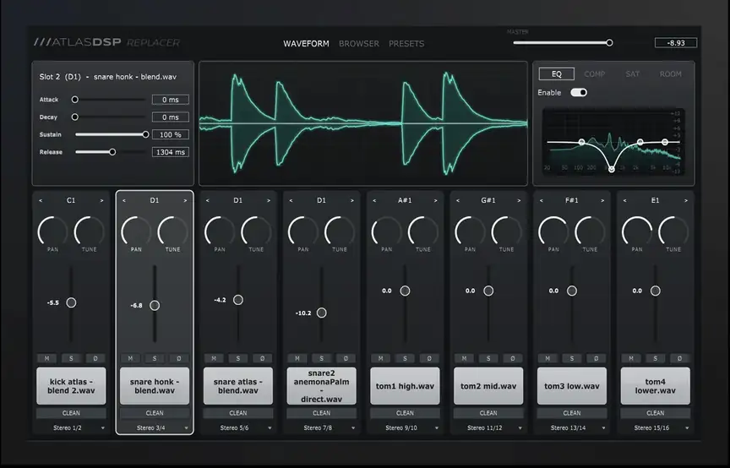The width and height of the screenshot is (730, 468).
Task: Open the Stereo 1/2 output dropdown
Action: pos(71,427)
